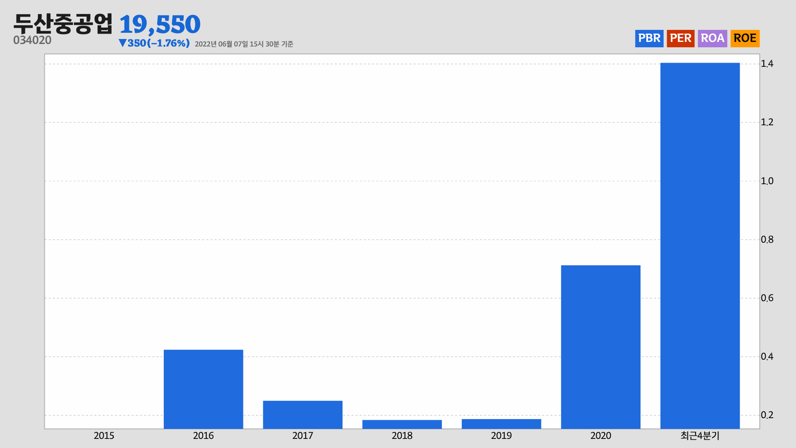Click the y-axis value 1.0
The width and height of the screenshot is (796, 448).
tap(767, 181)
